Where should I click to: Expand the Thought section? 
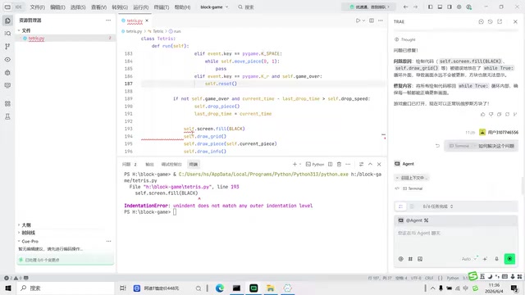(405, 39)
